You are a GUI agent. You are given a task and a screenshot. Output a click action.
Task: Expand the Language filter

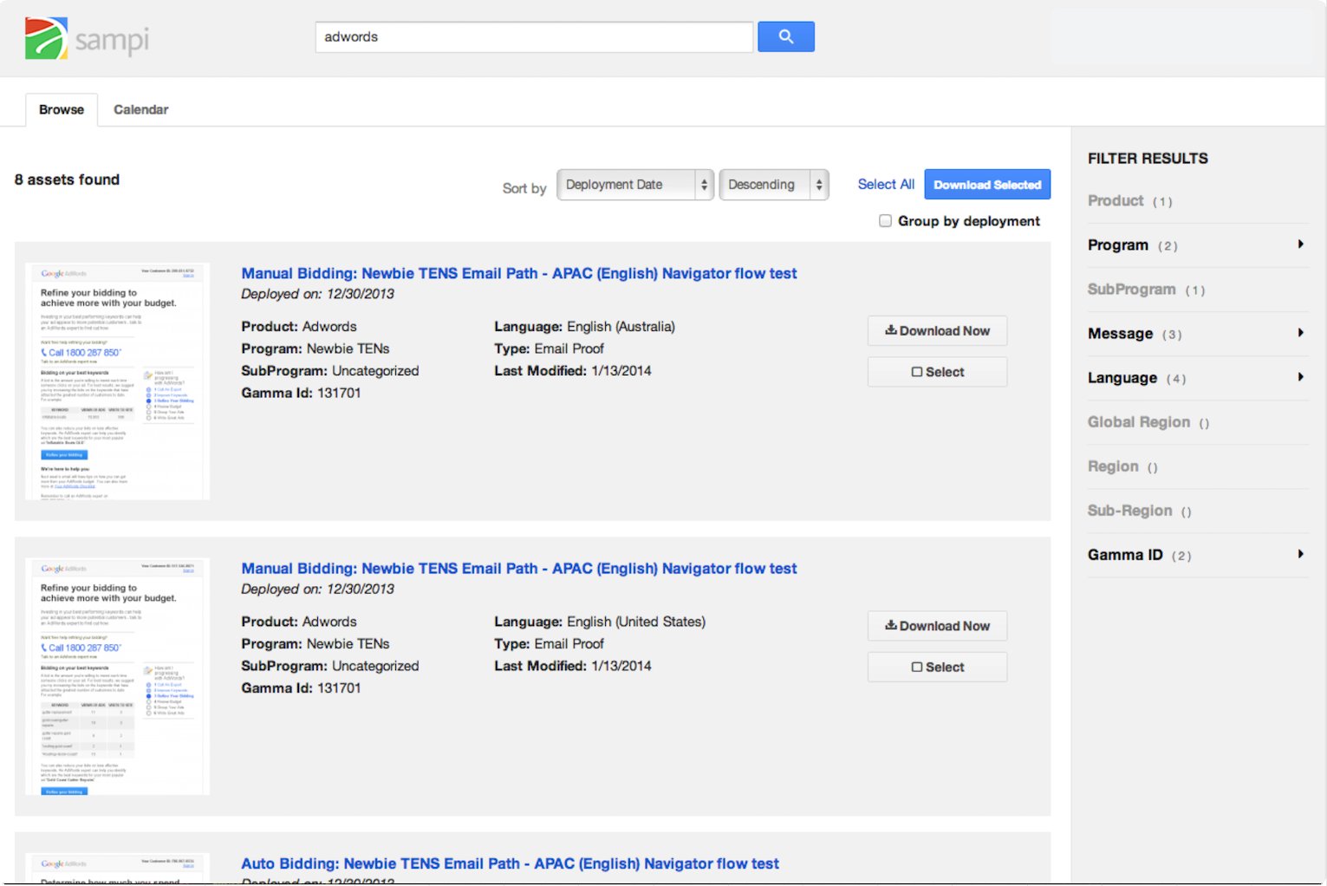1300,377
